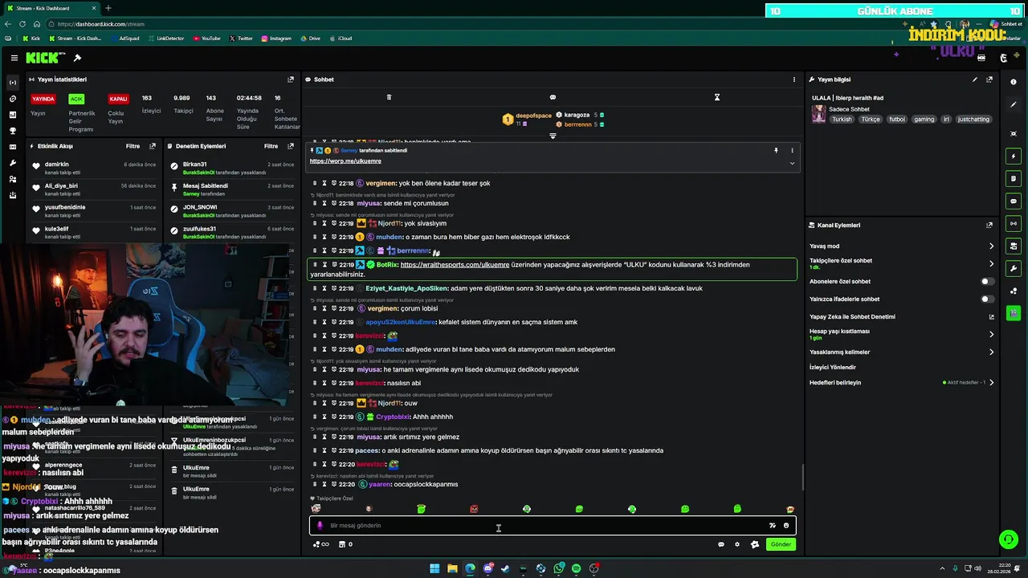Click the green clapperboard button in right toolbar
Image resolution: width=1028 pixels, height=578 pixels.
pos(1014,312)
